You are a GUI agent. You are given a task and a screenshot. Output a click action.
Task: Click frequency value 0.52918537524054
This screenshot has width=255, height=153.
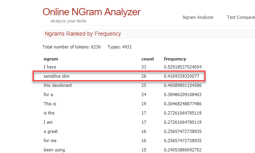[183, 67]
